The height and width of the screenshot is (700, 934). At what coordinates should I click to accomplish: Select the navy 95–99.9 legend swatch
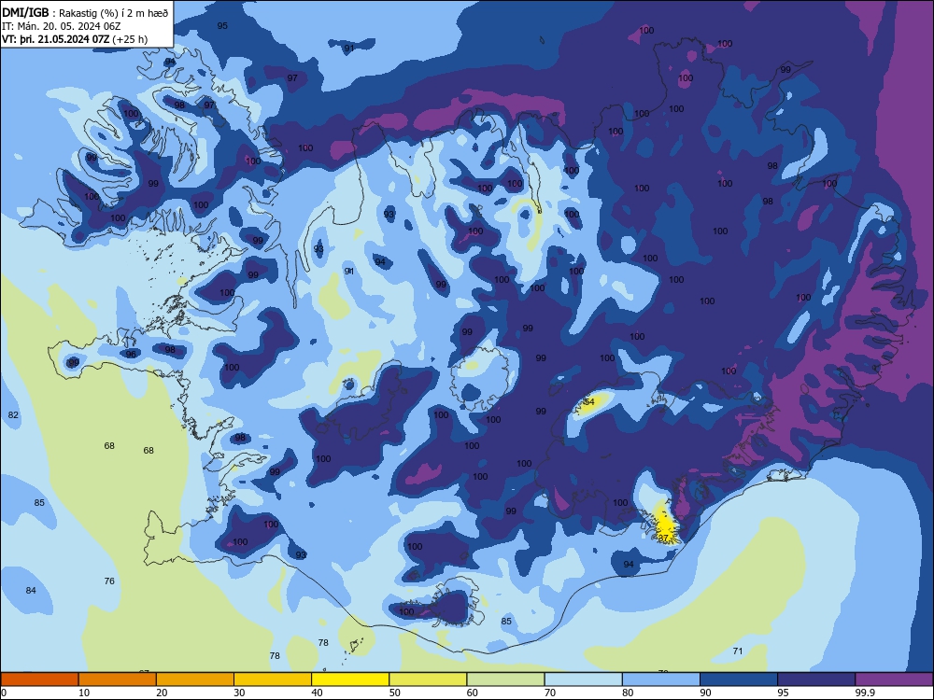point(816,679)
